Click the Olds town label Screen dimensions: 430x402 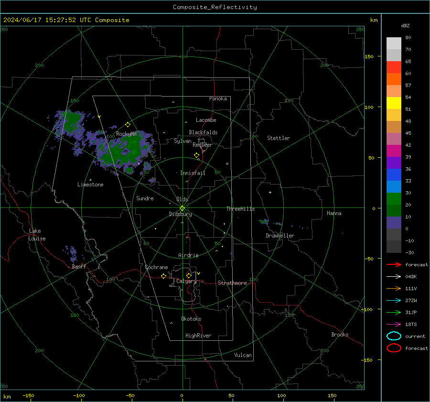pyautogui.click(x=182, y=199)
